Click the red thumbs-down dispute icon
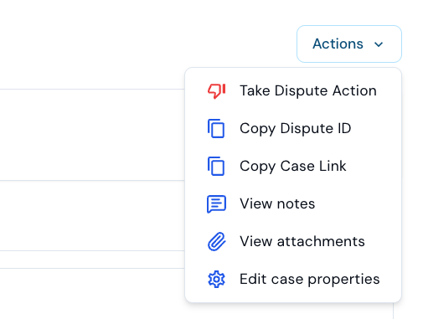423x319 pixels. (x=216, y=91)
